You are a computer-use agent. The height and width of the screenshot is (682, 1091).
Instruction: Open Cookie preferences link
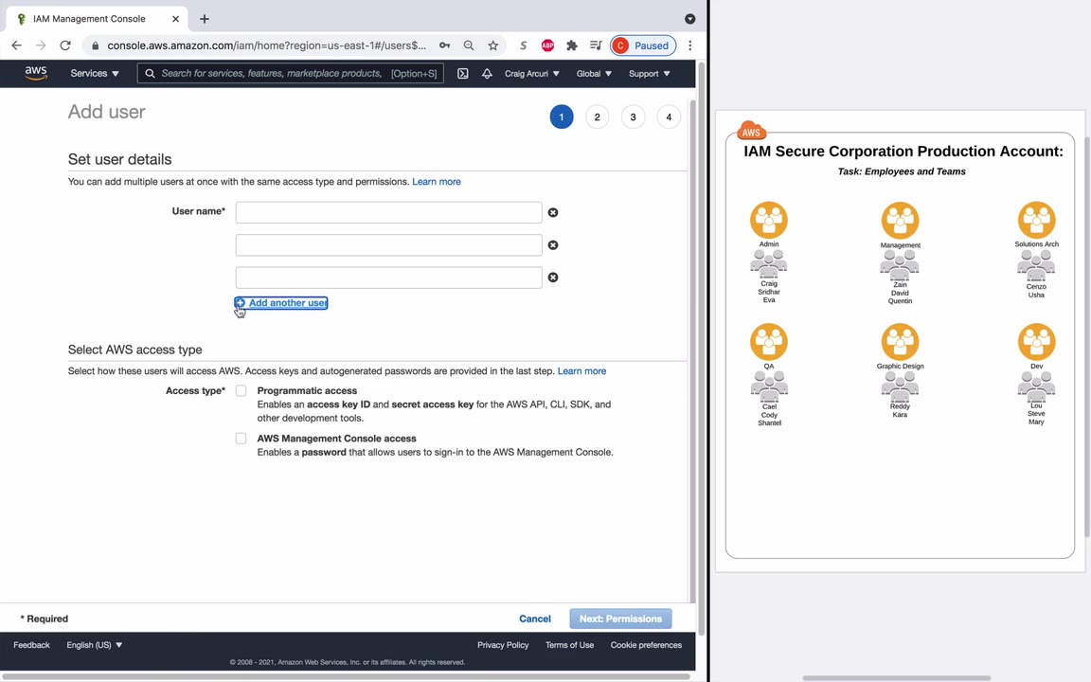point(647,645)
